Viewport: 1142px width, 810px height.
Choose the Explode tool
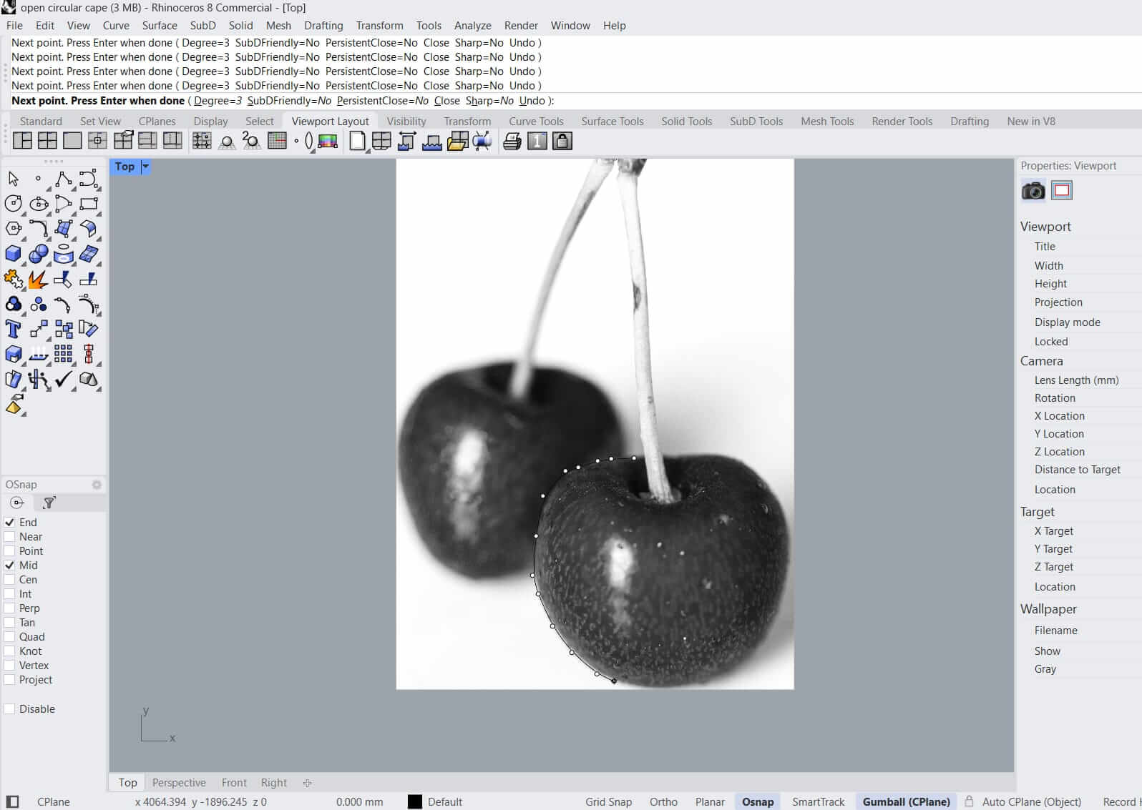click(x=38, y=280)
